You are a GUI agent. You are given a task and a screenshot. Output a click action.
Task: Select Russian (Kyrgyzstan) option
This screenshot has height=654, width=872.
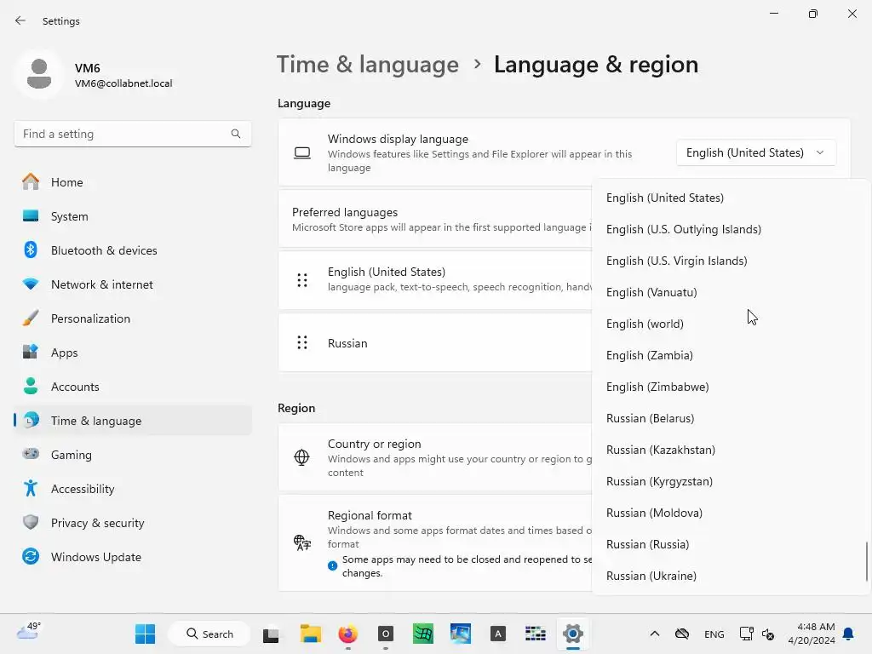pyautogui.click(x=731, y=481)
